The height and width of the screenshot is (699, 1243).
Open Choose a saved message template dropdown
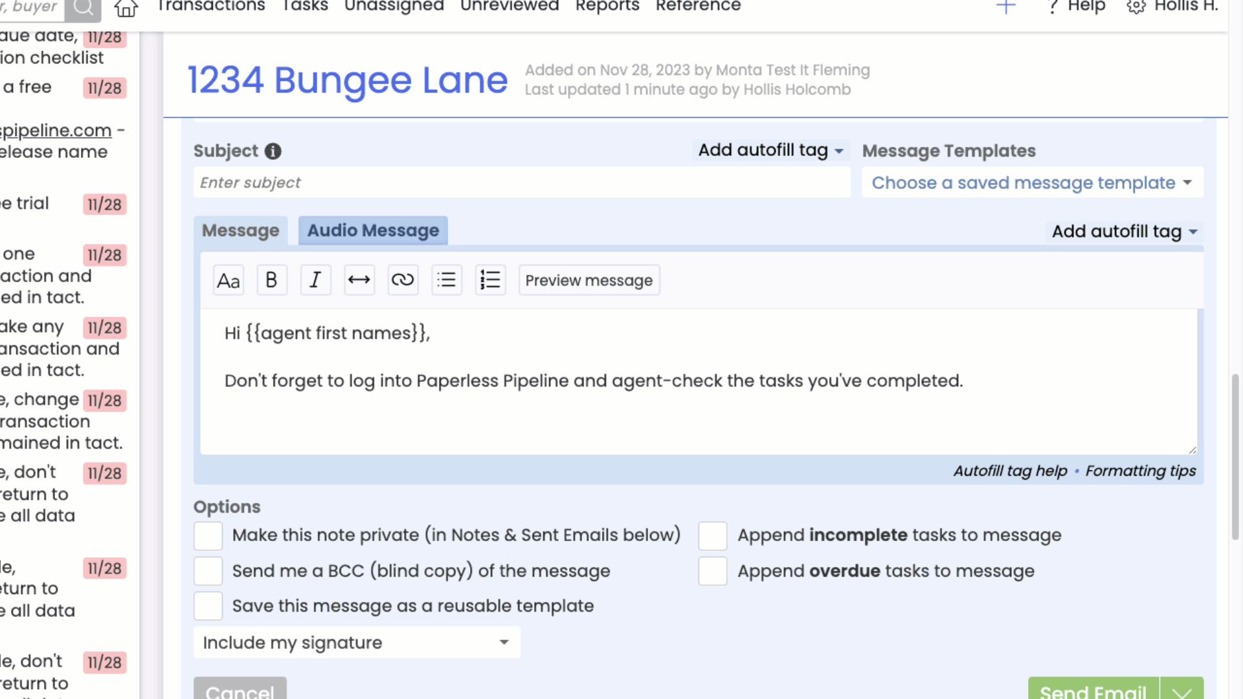point(1032,183)
